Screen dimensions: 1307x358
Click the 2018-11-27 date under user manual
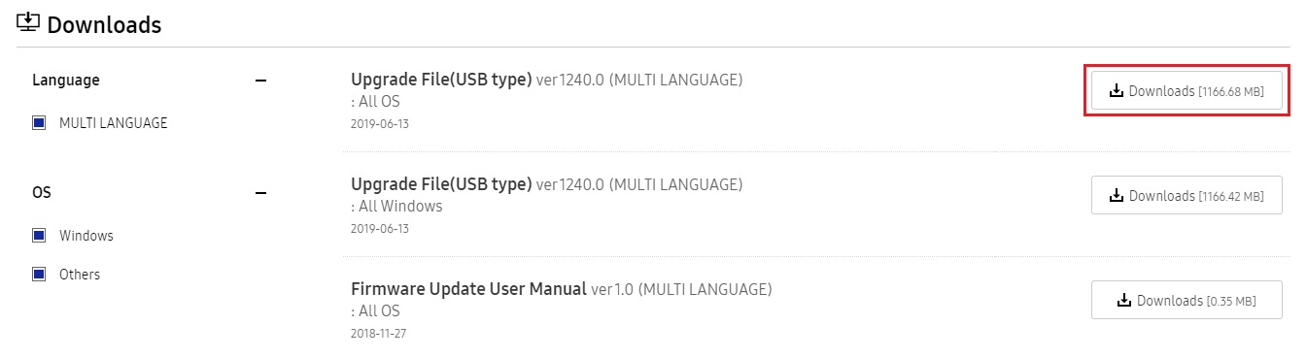380,334
